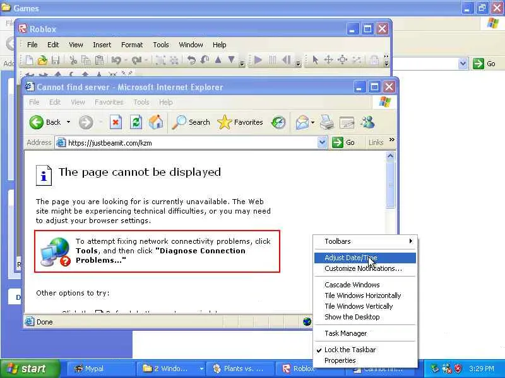Screen dimensions: 505x378
Task: Click Paste clipboard icon in Roblox toolbar
Action: point(100,60)
